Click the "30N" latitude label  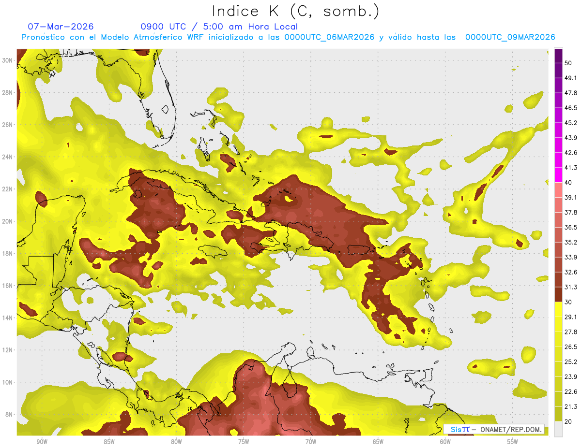(7, 60)
